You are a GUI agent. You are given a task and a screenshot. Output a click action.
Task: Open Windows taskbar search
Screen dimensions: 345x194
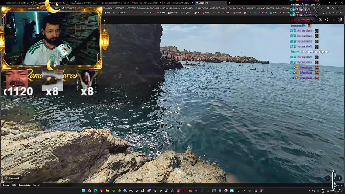(89, 191)
